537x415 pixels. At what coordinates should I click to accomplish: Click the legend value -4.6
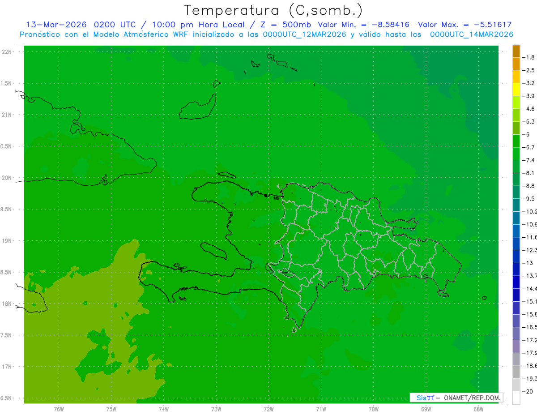click(x=528, y=109)
